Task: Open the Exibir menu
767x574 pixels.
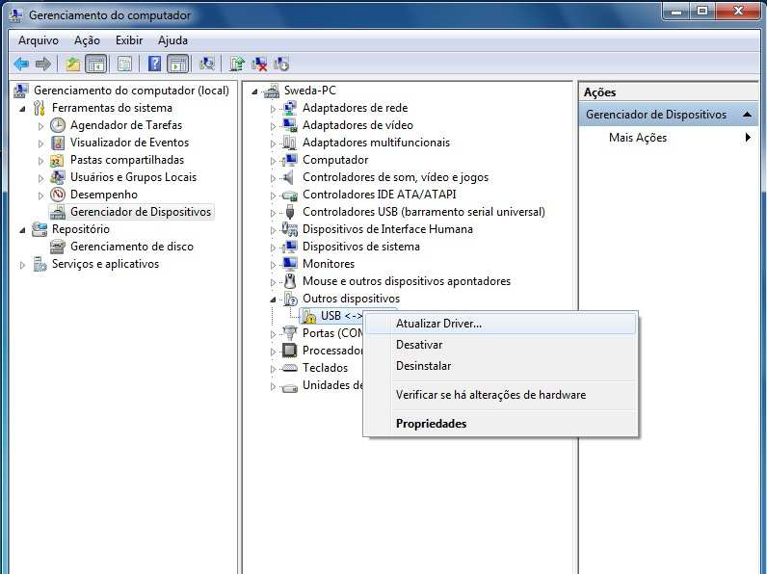Action: 129,40
